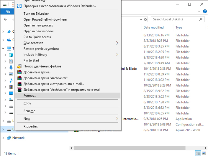Choose Copy from the context menu
This screenshot has width=208, height=156.
click(x=68, y=103)
